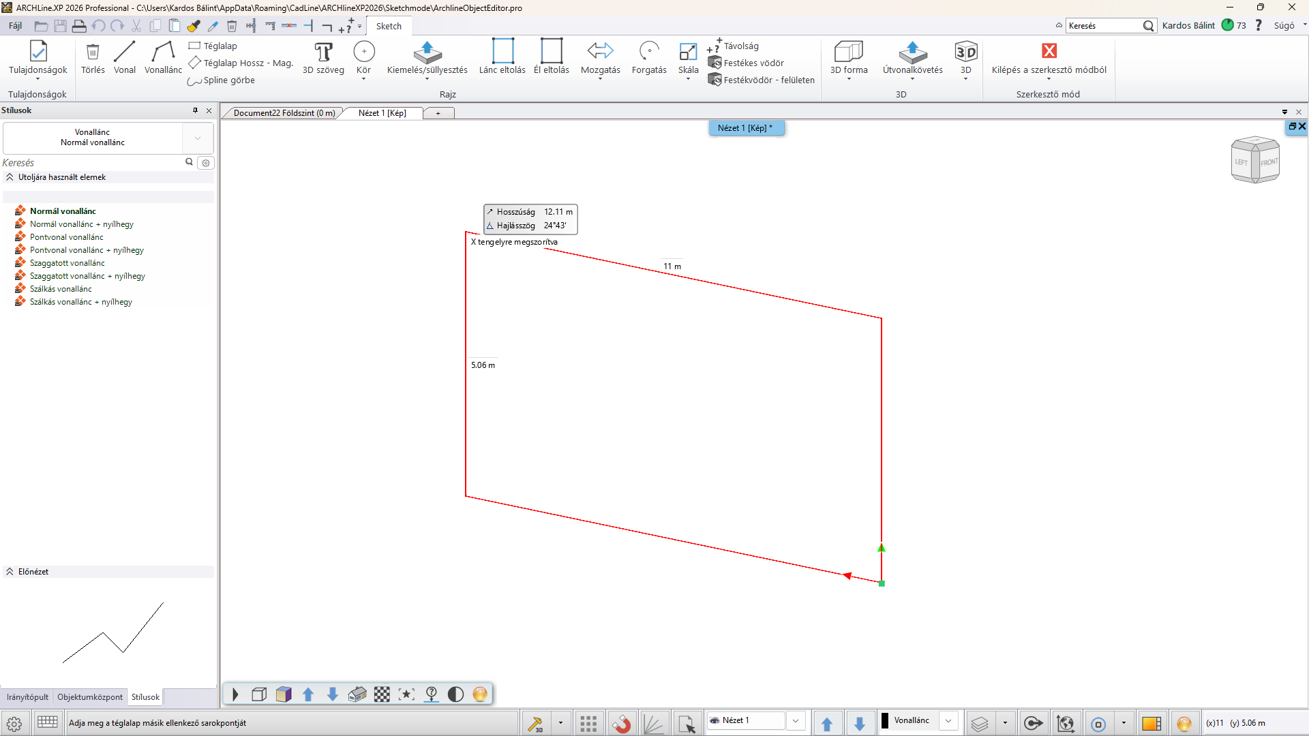Collapse the Utoljára használt elemek section
This screenshot has width=1309, height=736.
[10, 177]
